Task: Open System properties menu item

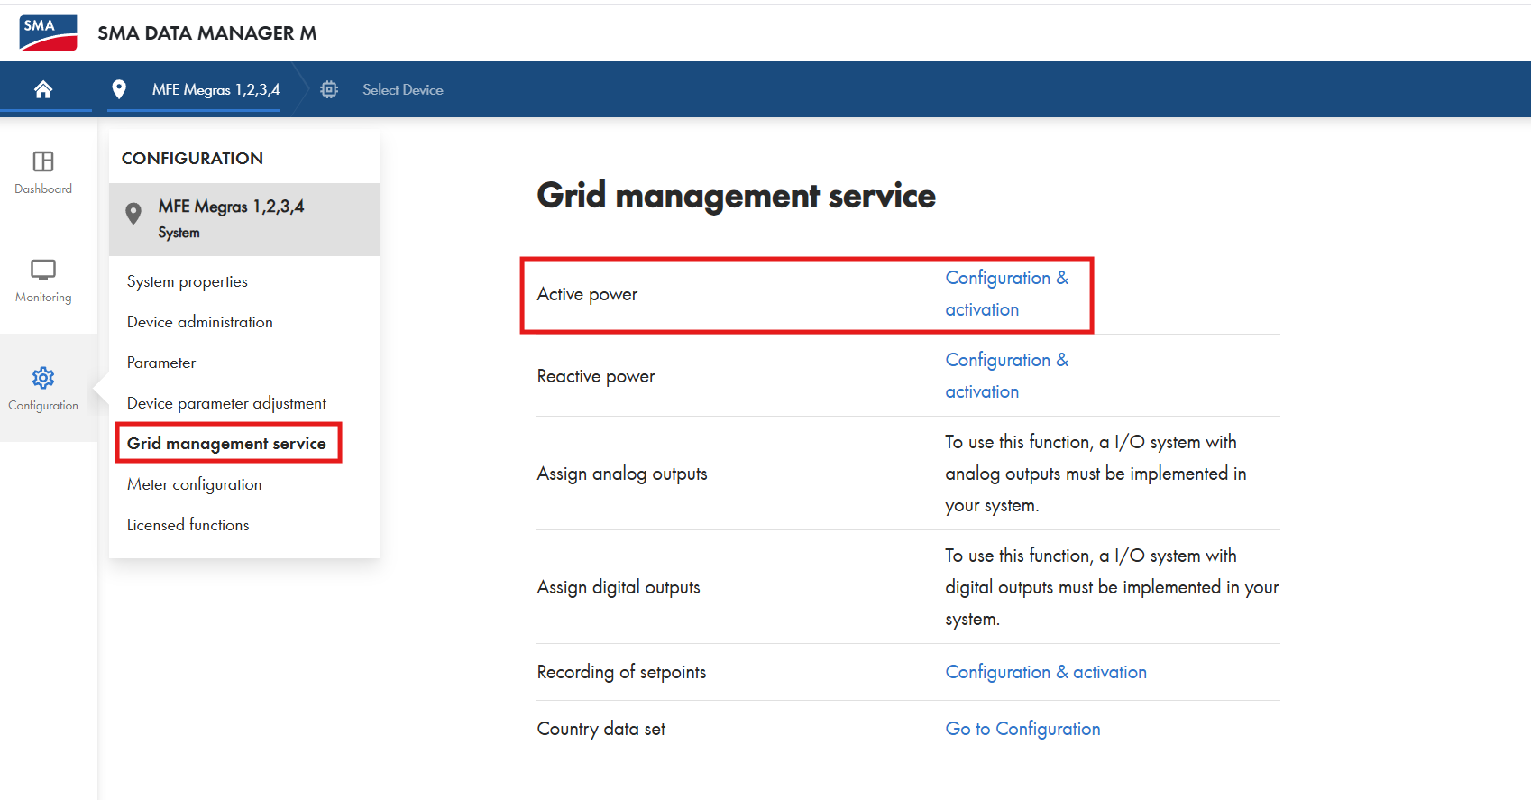Action: coord(188,281)
